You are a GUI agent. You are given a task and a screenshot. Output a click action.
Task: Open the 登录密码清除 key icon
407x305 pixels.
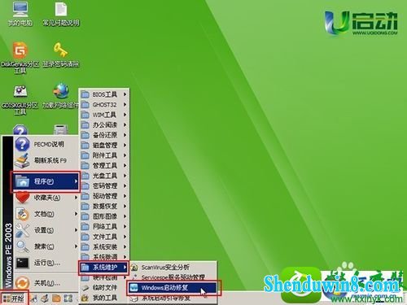pos(61,54)
